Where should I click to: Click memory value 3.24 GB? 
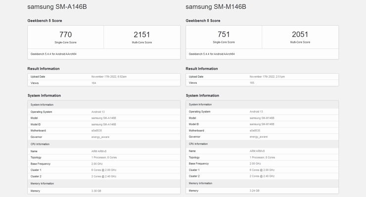pyautogui.click(x=254, y=191)
